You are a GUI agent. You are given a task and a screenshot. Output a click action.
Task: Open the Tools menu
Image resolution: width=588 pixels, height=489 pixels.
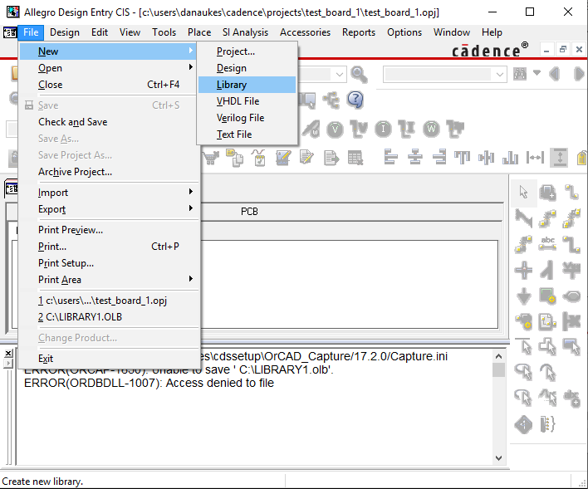click(164, 32)
